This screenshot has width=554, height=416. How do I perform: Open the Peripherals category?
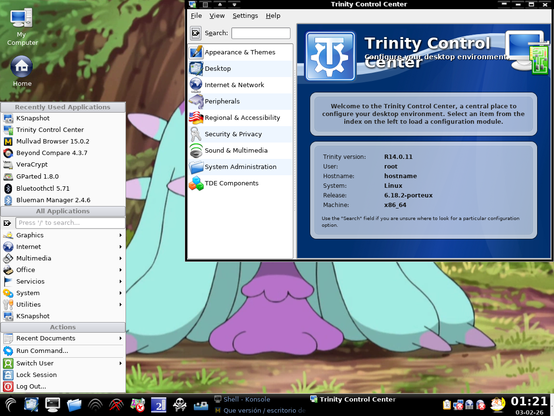pos(240,101)
